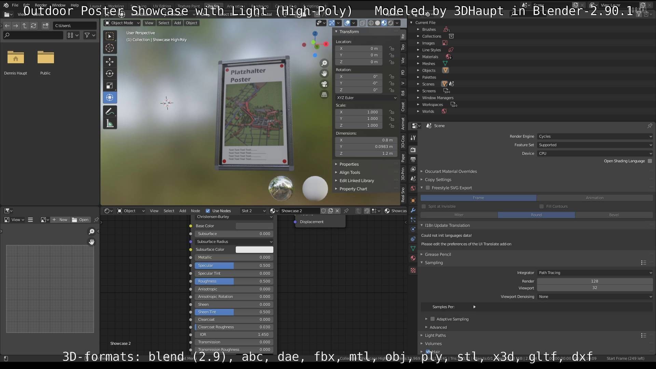Select the Scale tool icon
Image resolution: width=656 pixels, height=369 pixels.
click(110, 85)
